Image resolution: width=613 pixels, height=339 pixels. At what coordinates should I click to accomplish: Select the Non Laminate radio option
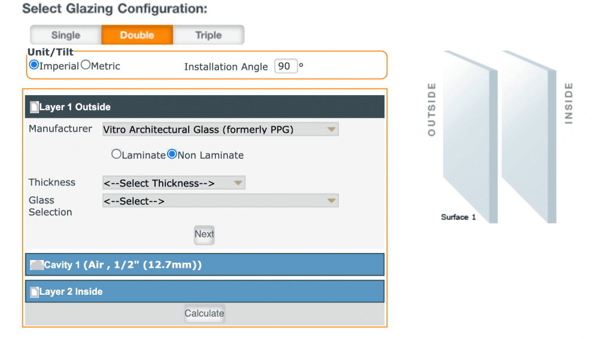(172, 154)
